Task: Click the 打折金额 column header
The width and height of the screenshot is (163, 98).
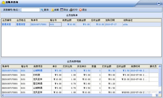Action: pos(108,67)
